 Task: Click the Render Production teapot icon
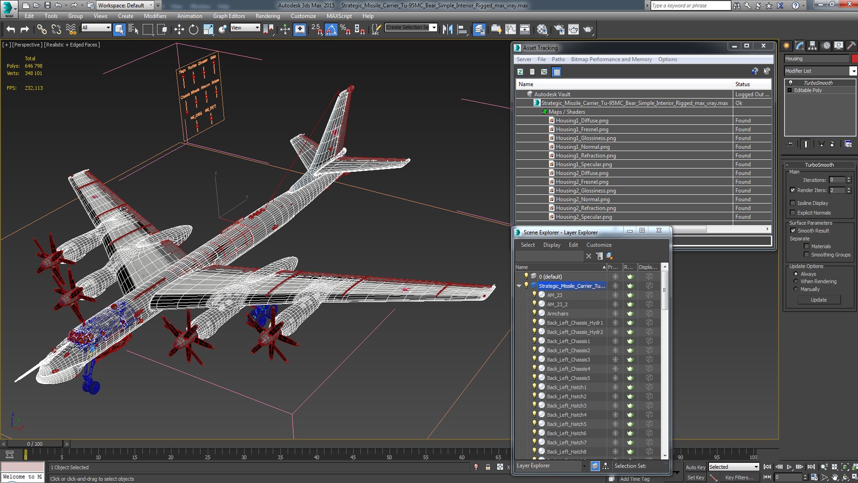(588, 30)
